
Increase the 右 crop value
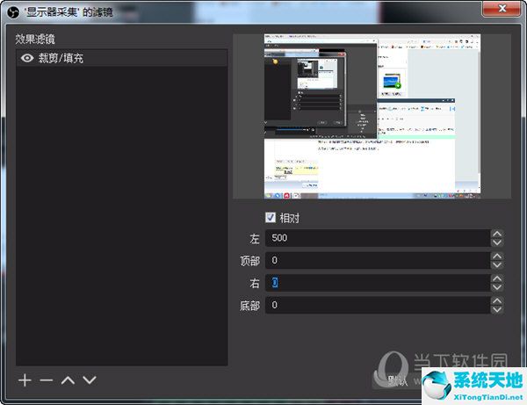[497, 278]
